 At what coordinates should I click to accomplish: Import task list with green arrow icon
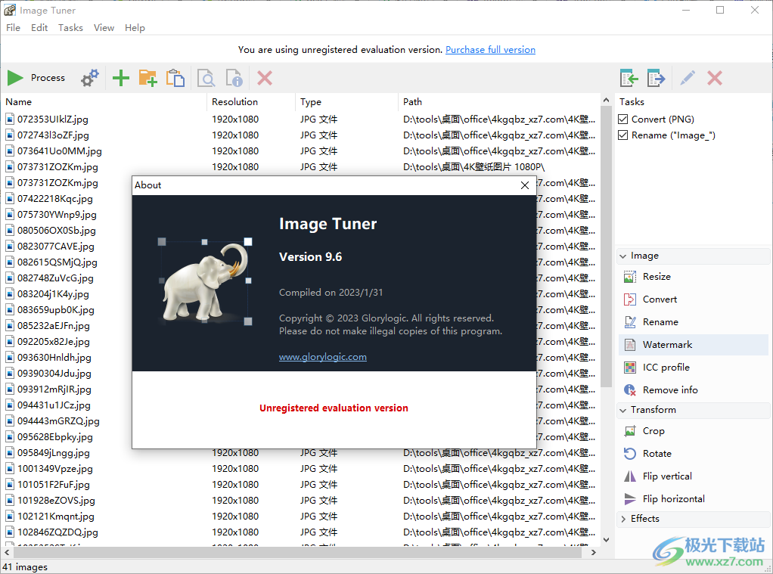[629, 78]
